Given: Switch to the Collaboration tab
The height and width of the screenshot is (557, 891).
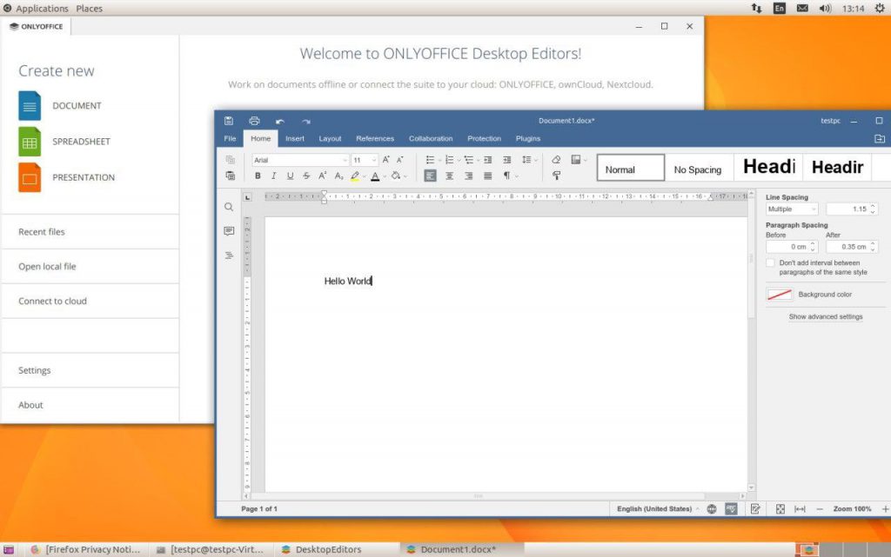Looking at the screenshot, I should coord(431,138).
